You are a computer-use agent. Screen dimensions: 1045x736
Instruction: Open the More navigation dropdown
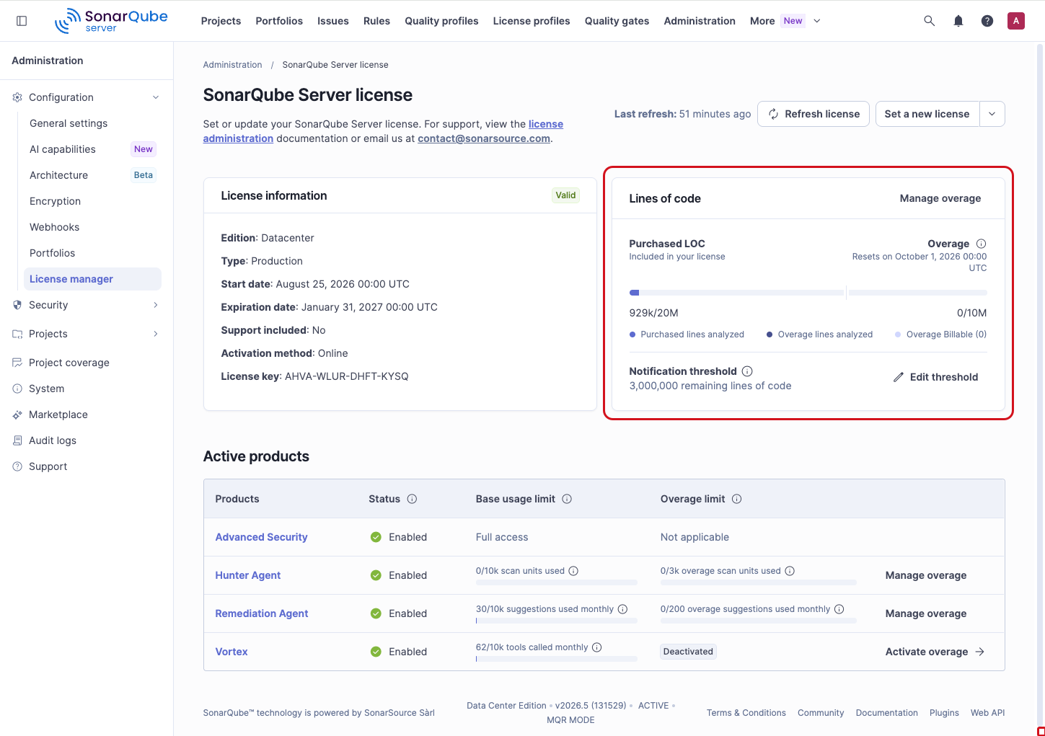click(785, 21)
